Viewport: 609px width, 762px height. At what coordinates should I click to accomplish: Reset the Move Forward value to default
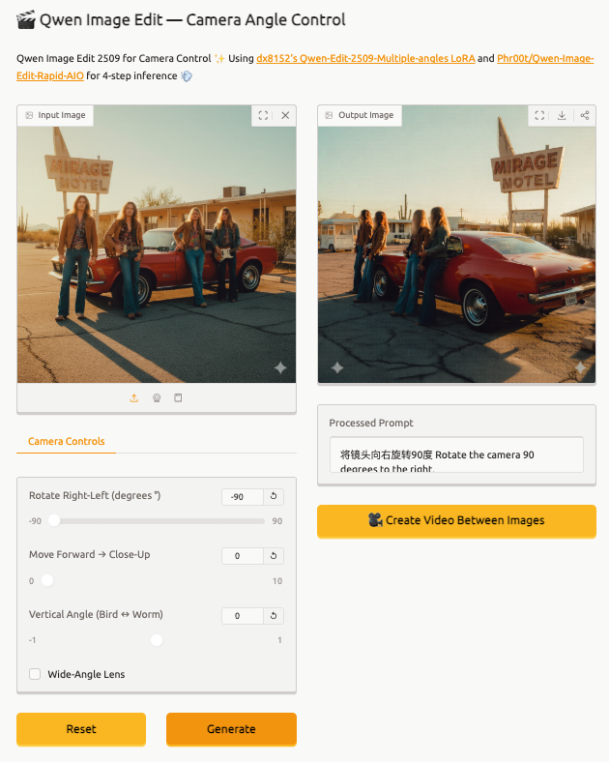pos(274,556)
